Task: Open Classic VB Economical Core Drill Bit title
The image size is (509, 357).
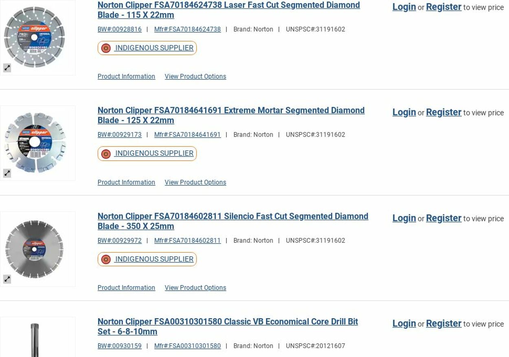Action: 228,327
